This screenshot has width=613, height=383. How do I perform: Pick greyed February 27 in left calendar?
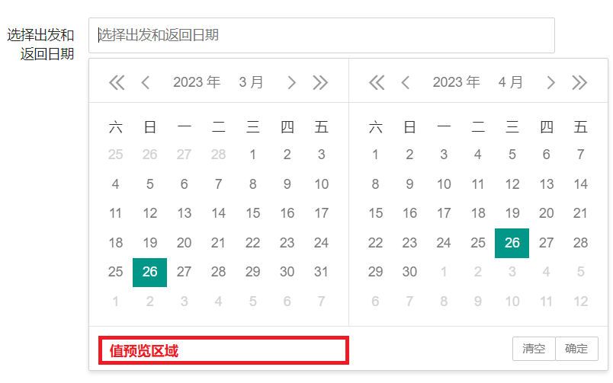click(185, 155)
